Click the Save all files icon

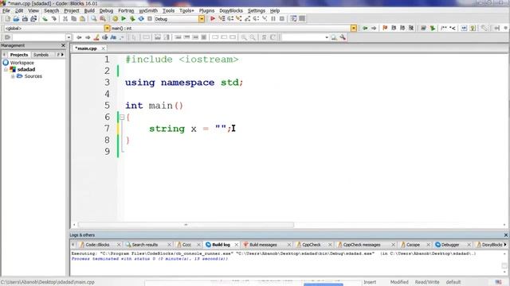click(33, 19)
